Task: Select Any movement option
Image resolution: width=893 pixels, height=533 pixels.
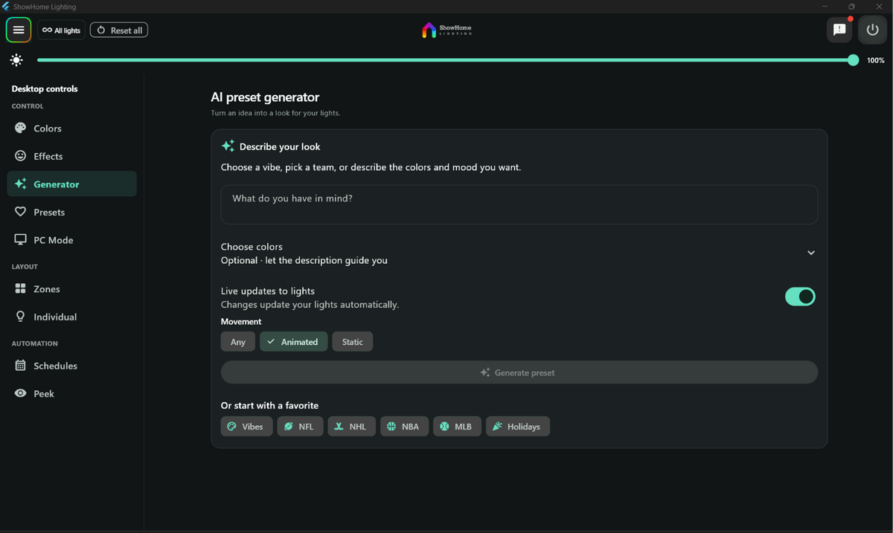Action: click(x=238, y=342)
